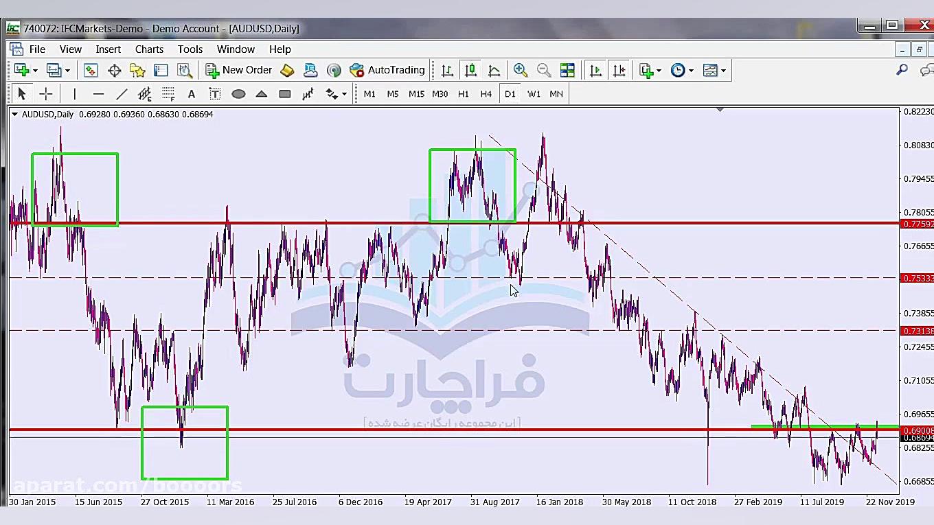Switch to line chart display
Viewport: 934px width, 525px height.
[494, 70]
